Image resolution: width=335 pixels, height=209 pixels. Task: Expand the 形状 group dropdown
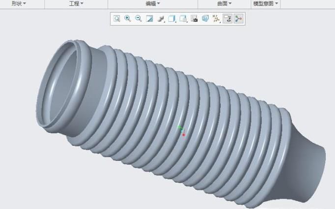19,3
